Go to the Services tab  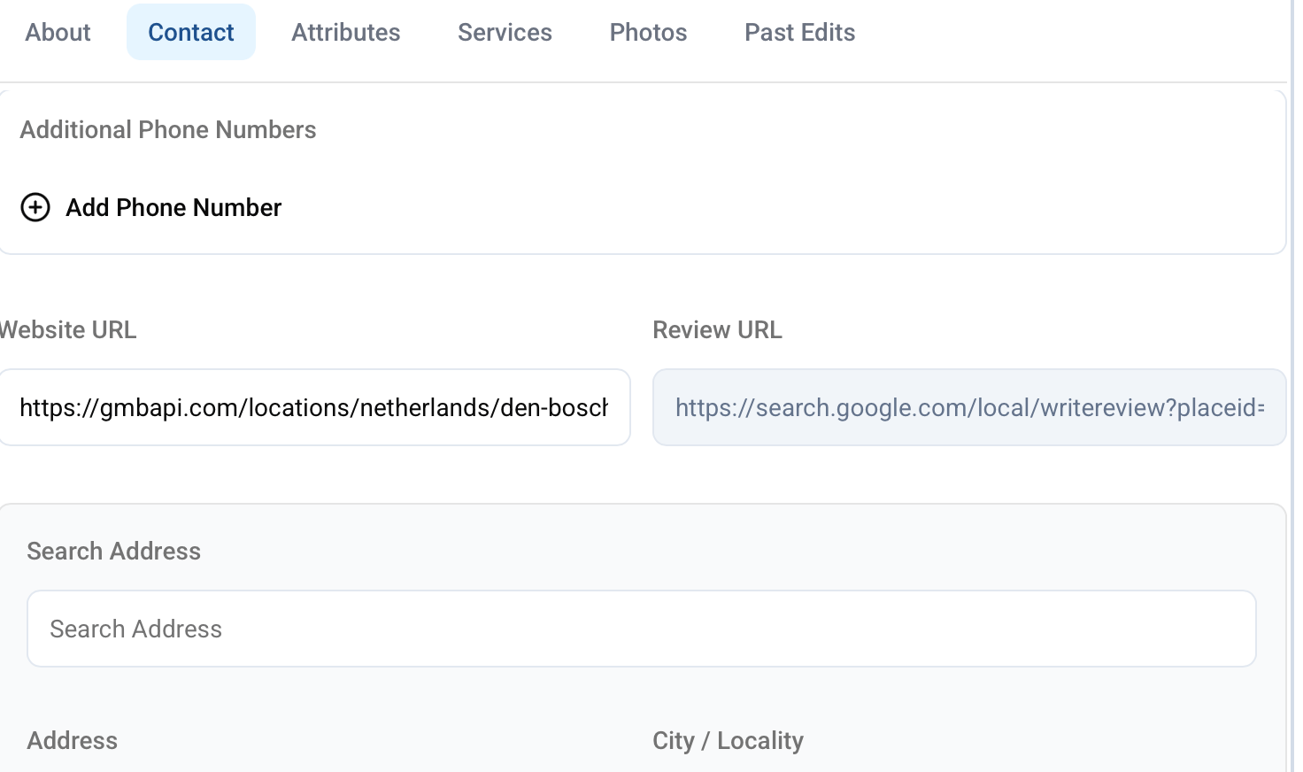(505, 33)
